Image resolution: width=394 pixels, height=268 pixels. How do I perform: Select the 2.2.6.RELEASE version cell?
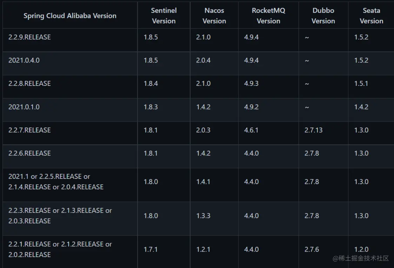29,153
